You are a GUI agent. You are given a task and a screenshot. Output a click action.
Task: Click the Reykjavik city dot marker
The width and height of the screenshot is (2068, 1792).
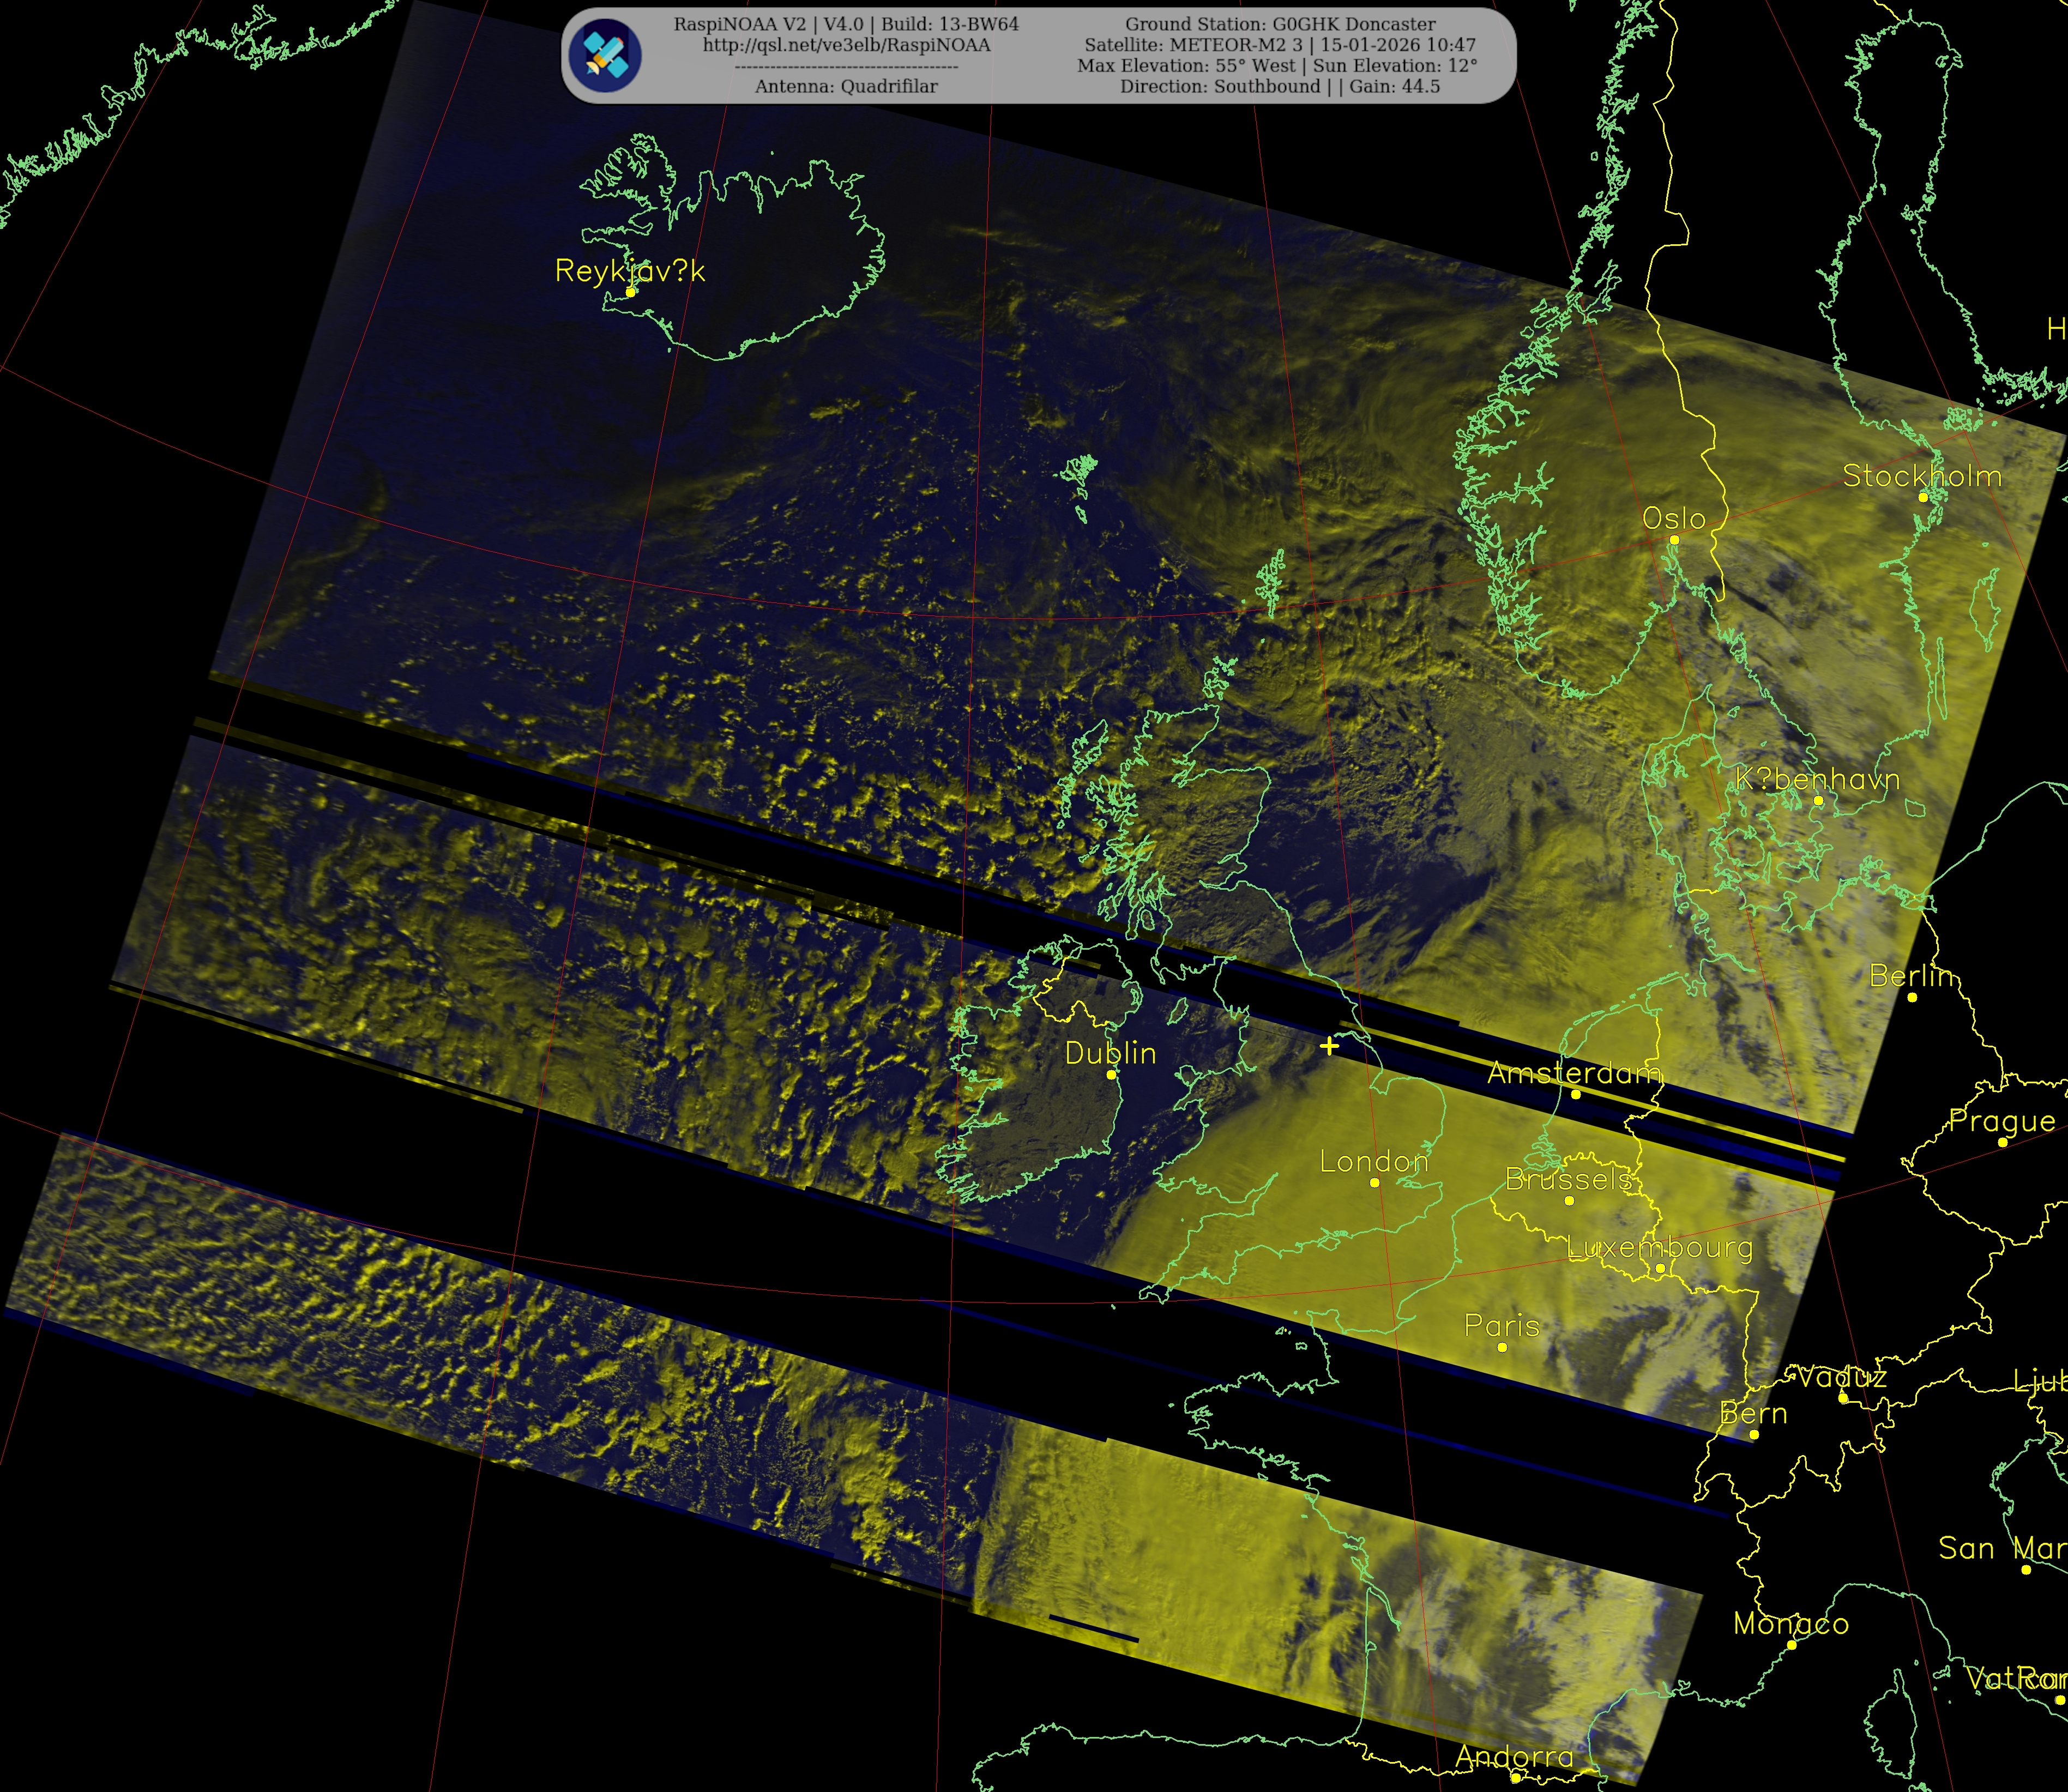point(631,292)
